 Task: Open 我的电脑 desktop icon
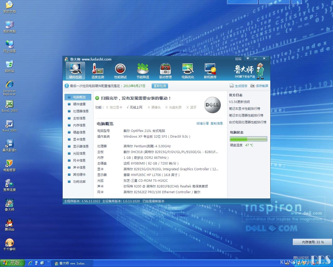tap(9, 27)
